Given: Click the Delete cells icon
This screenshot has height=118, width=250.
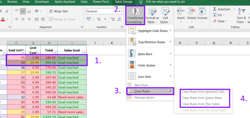Looking at the screenshot, I should click(x=192, y=12).
